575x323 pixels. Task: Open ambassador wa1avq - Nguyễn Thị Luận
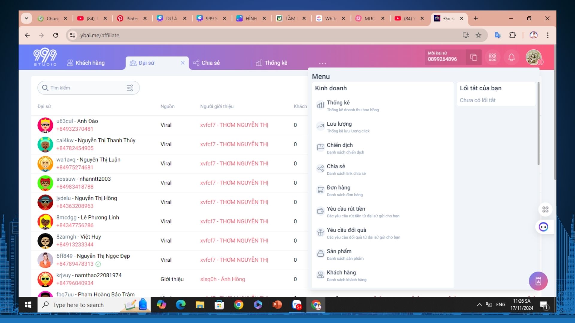tap(88, 160)
